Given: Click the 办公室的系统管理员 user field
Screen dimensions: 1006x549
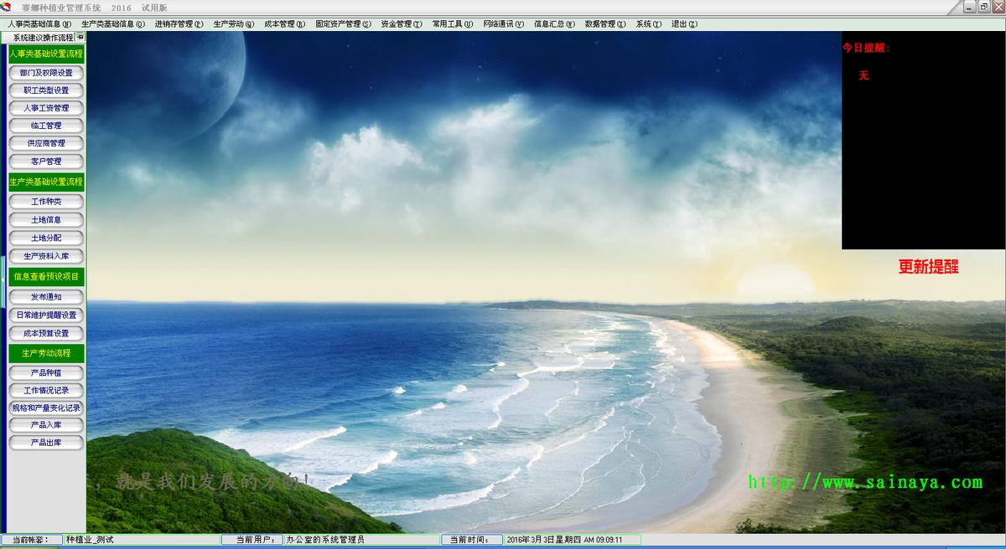Looking at the screenshot, I should tap(361, 540).
